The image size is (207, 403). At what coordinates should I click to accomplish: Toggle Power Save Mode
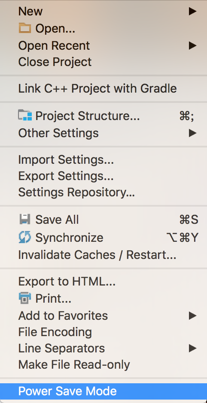(x=103, y=391)
